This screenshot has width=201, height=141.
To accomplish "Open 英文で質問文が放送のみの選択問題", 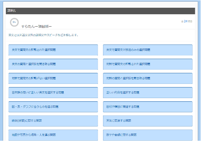I will pos(148,50).
